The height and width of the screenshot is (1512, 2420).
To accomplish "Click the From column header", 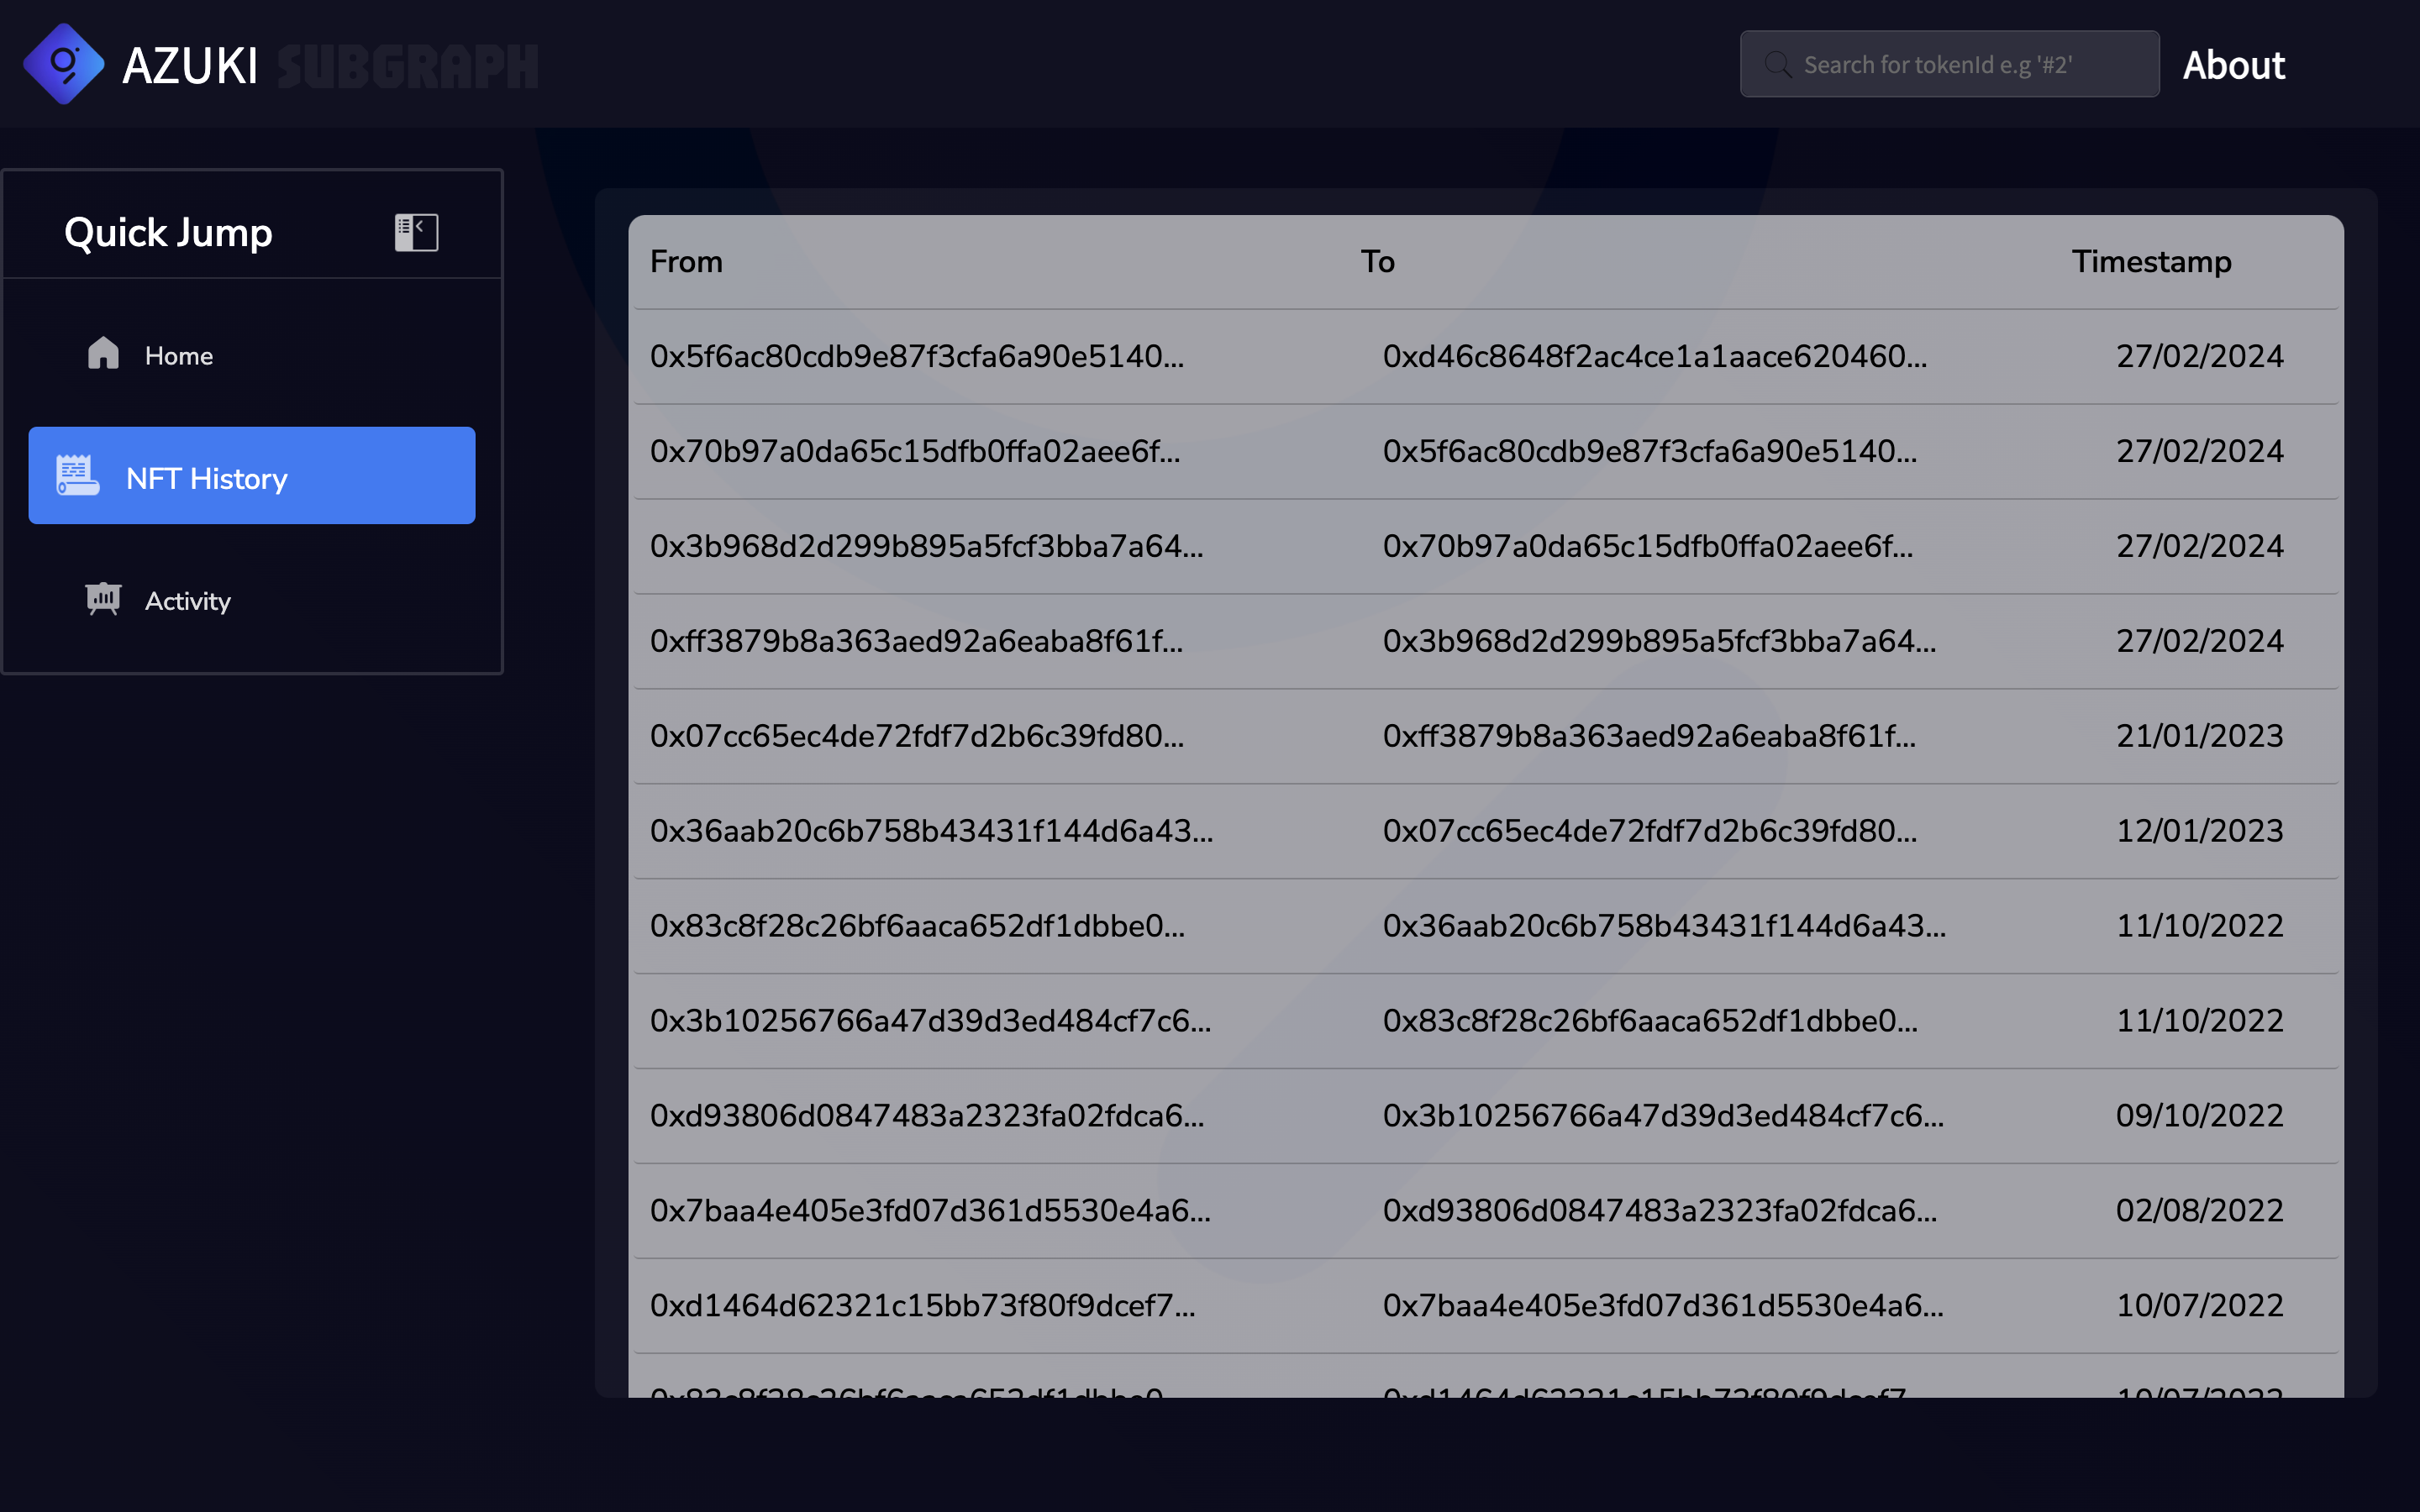I will (686, 262).
